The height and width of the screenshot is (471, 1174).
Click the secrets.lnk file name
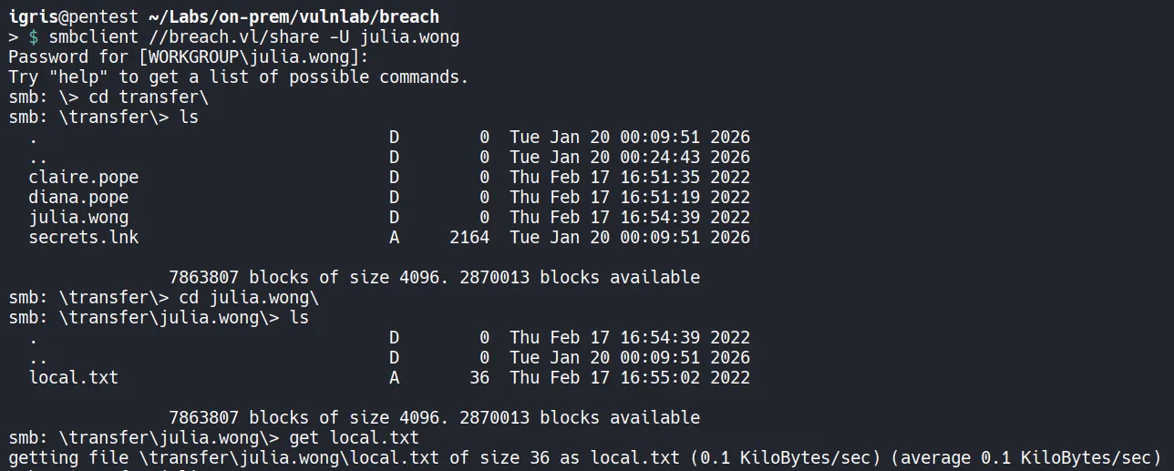pos(83,238)
